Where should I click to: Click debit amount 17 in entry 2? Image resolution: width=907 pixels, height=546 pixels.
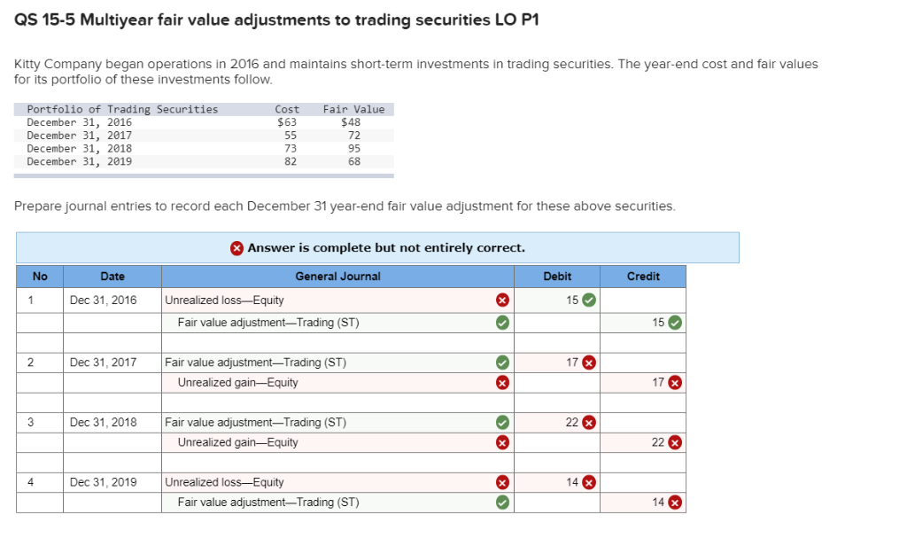[x=572, y=363]
